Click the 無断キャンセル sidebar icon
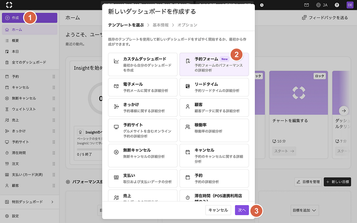The width and height of the screenshot is (357, 223). pos(7,98)
